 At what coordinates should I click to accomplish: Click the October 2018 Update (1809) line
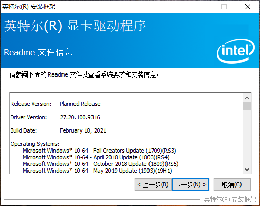(x=101, y=164)
